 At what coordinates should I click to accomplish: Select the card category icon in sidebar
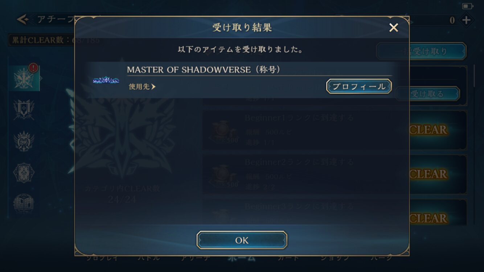(24, 173)
